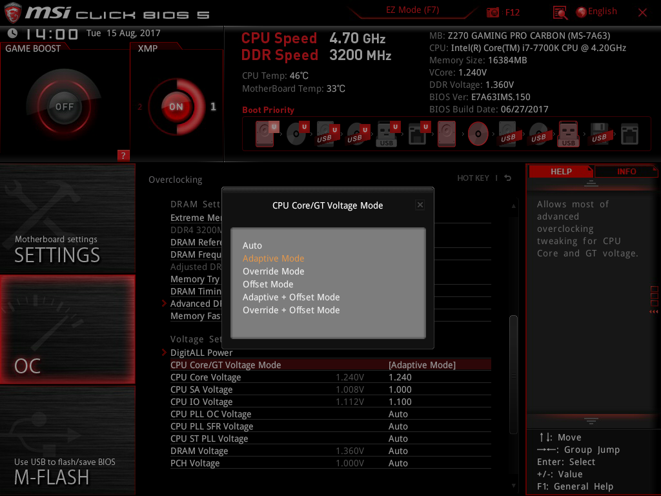Close the CPU Core/GT Voltage Mode dialog
This screenshot has width=661, height=496.
click(x=420, y=205)
